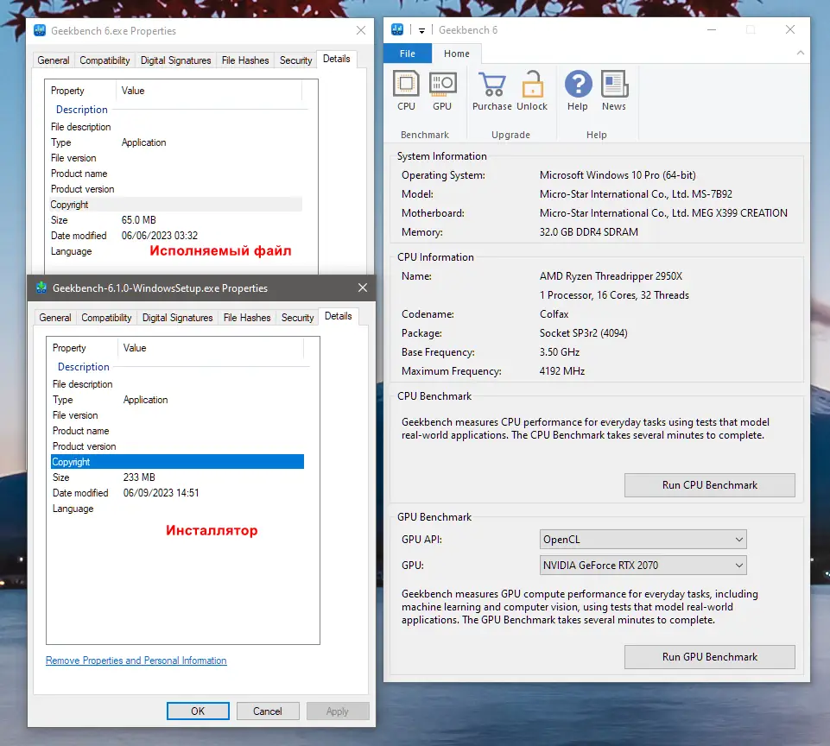Click '32.0 GB DDR4 SDRAM' memory value

tap(589, 231)
